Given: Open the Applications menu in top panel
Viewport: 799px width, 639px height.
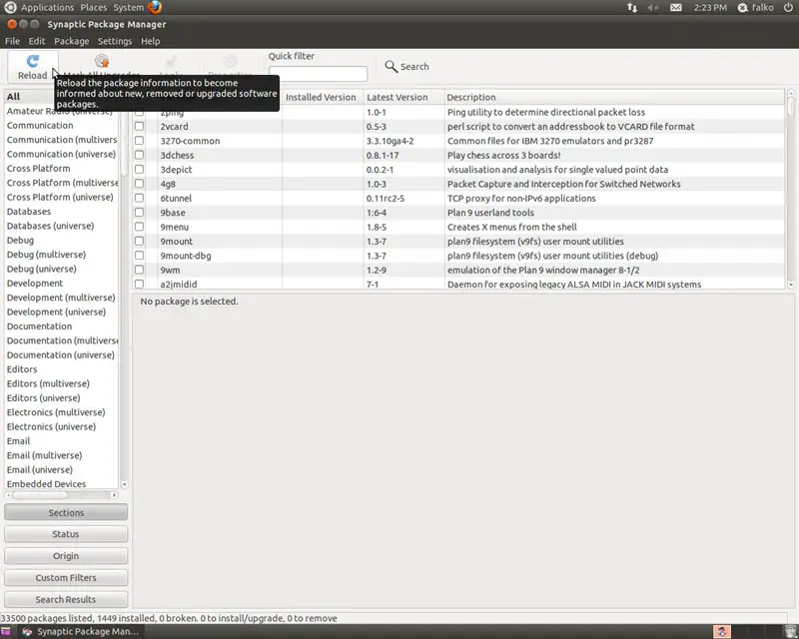Looking at the screenshot, I should (x=47, y=8).
